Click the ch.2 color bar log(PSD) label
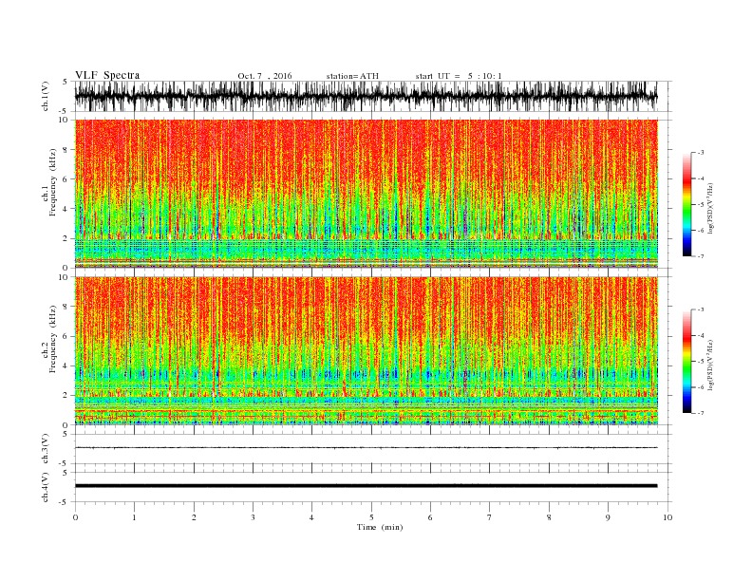Screen dimensions: 752x581 [x=710, y=365]
